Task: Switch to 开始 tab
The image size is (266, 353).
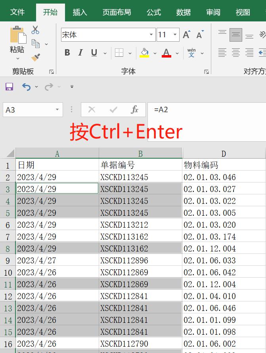Action: 50,12
